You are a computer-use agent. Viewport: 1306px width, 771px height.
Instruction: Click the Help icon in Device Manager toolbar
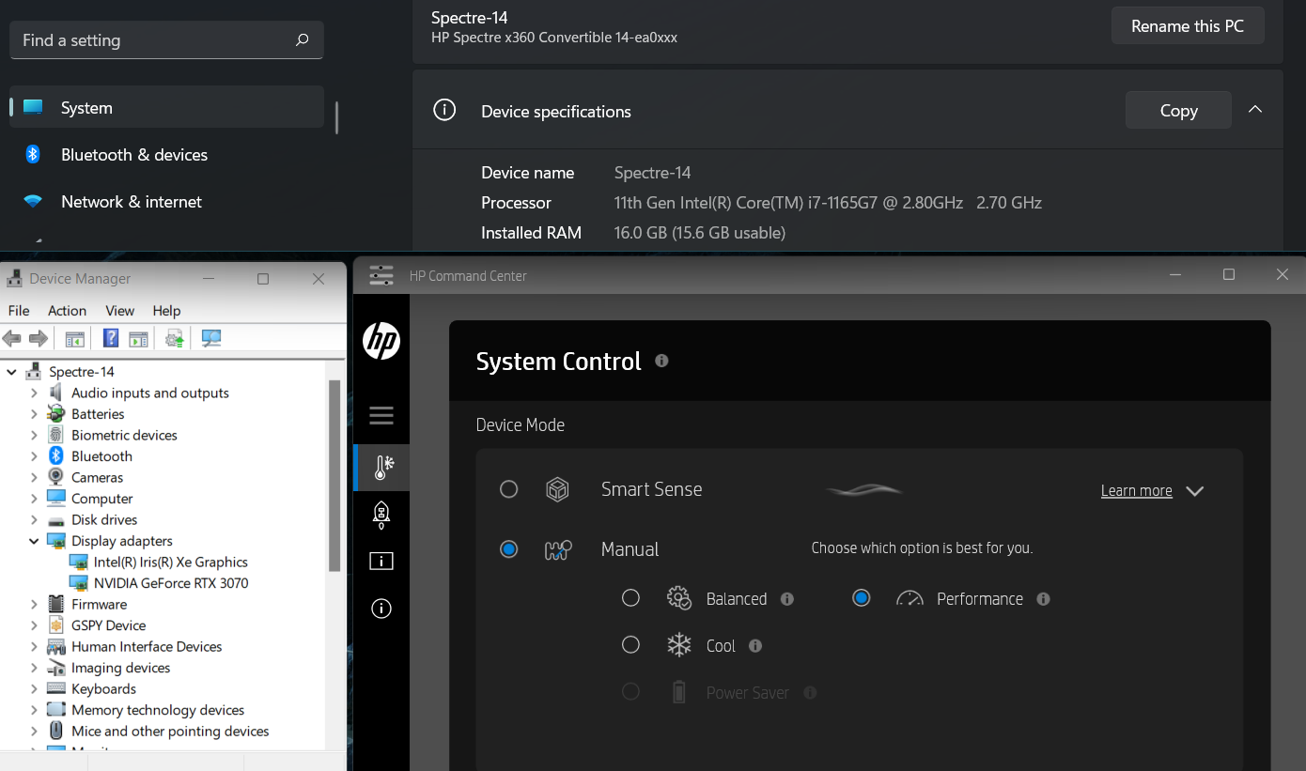[110, 337]
